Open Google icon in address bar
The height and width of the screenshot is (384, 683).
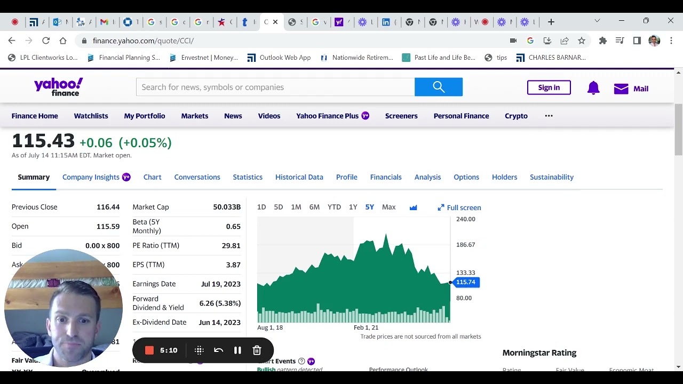click(530, 41)
